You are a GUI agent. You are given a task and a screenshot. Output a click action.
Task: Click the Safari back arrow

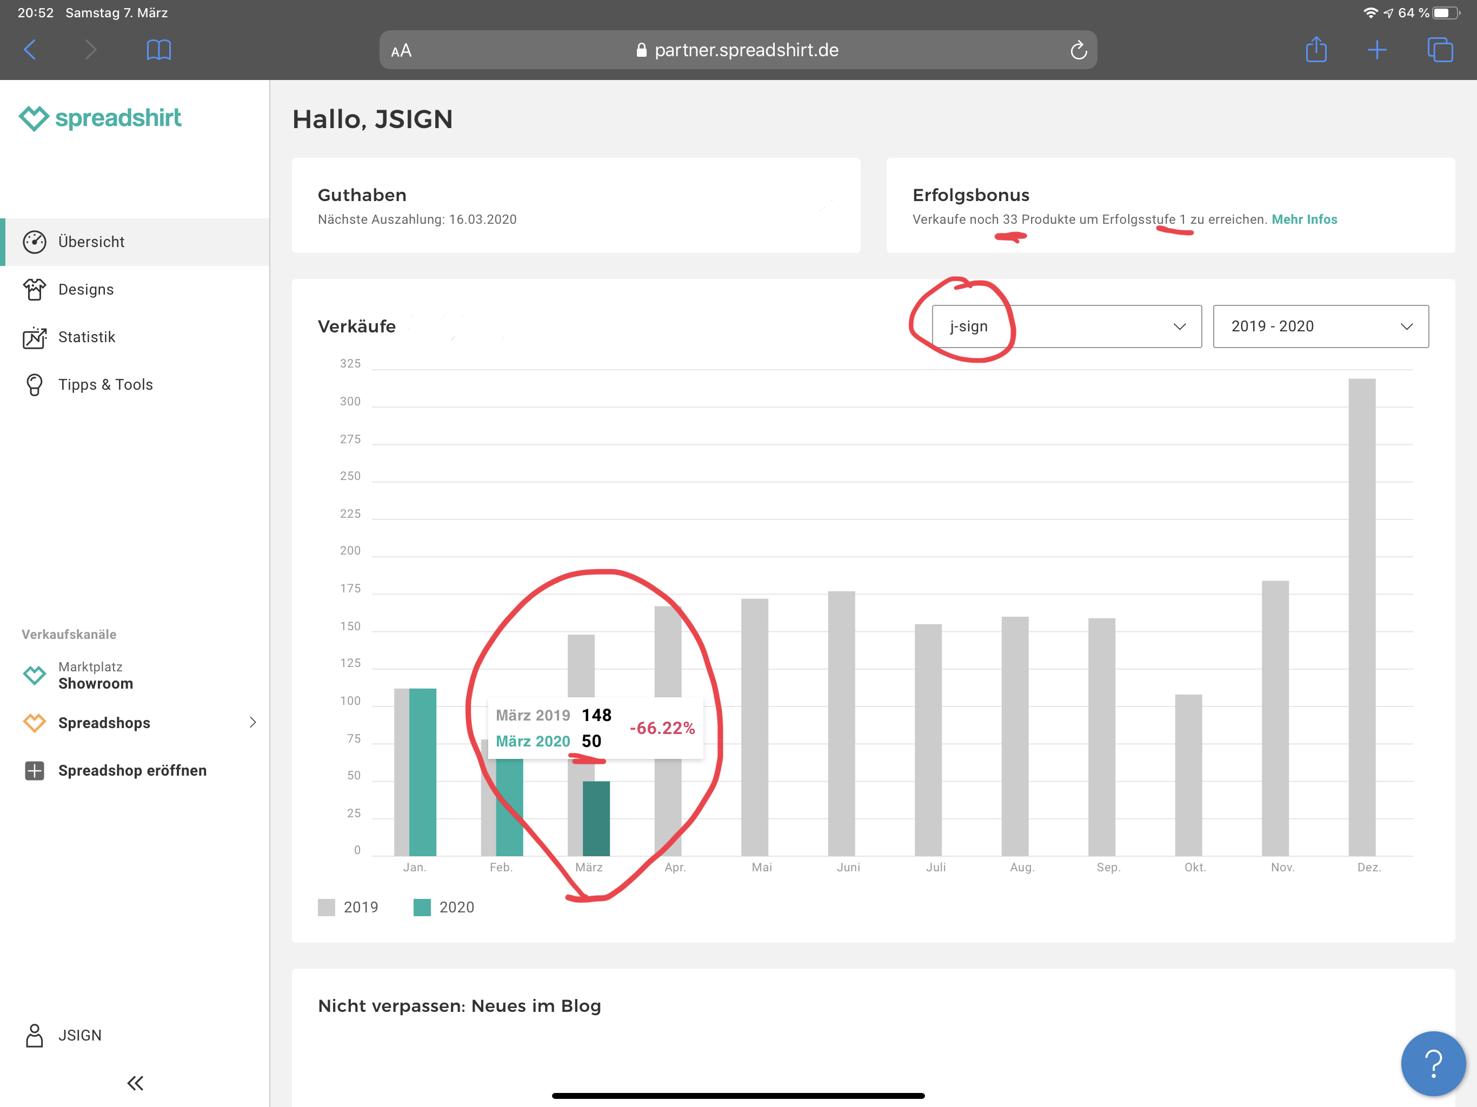pyautogui.click(x=30, y=50)
